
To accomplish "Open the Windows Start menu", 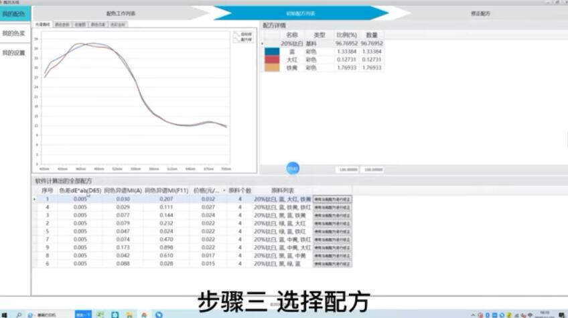I will pyautogui.click(x=4, y=315).
